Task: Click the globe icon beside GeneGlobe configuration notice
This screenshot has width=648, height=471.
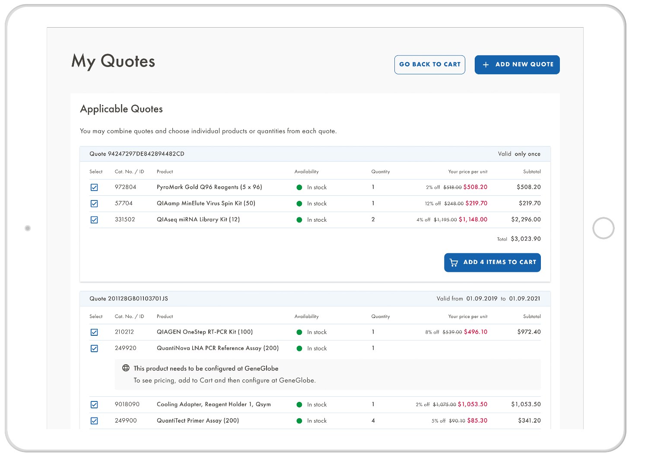Action: (x=126, y=368)
